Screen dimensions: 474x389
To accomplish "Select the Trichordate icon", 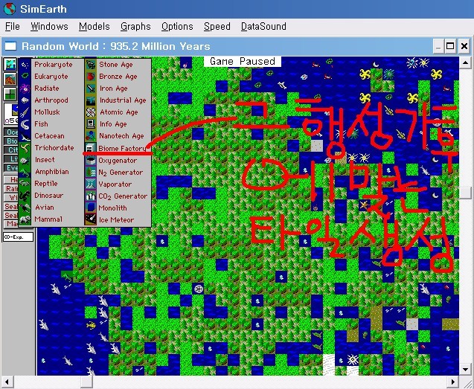I will (x=25, y=148).
